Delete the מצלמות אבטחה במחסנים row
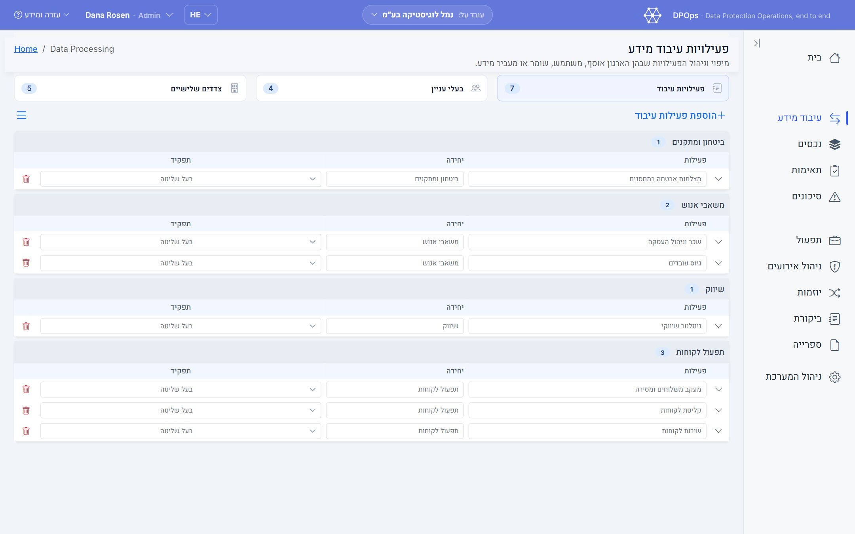Image resolution: width=855 pixels, height=534 pixels. [x=26, y=179]
